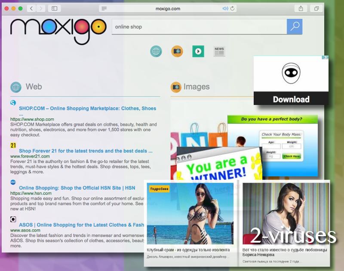
Task: Click the Forever 21 favicon
Action: (x=13, y=145)
